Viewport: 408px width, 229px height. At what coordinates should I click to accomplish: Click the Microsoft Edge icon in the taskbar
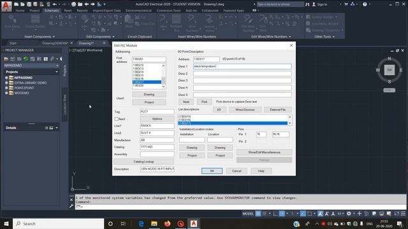pos(141,223)
